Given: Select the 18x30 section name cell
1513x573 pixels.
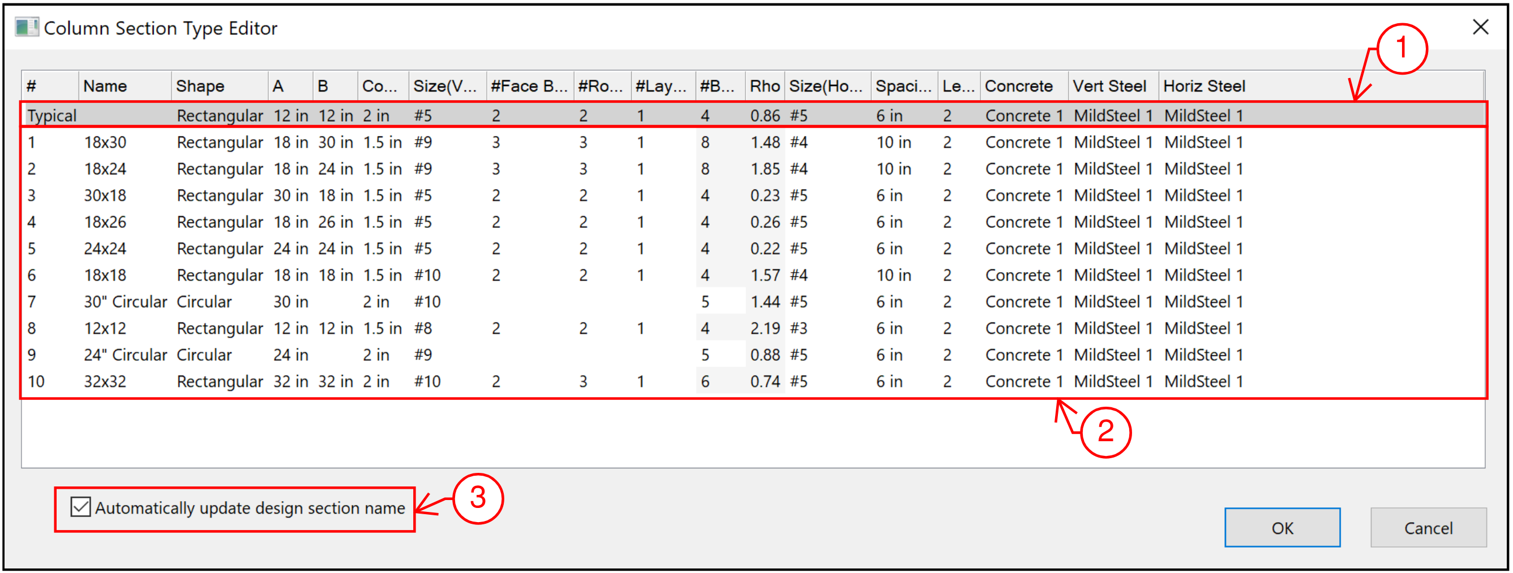Looking at the screenshot, I should [105, 143].
